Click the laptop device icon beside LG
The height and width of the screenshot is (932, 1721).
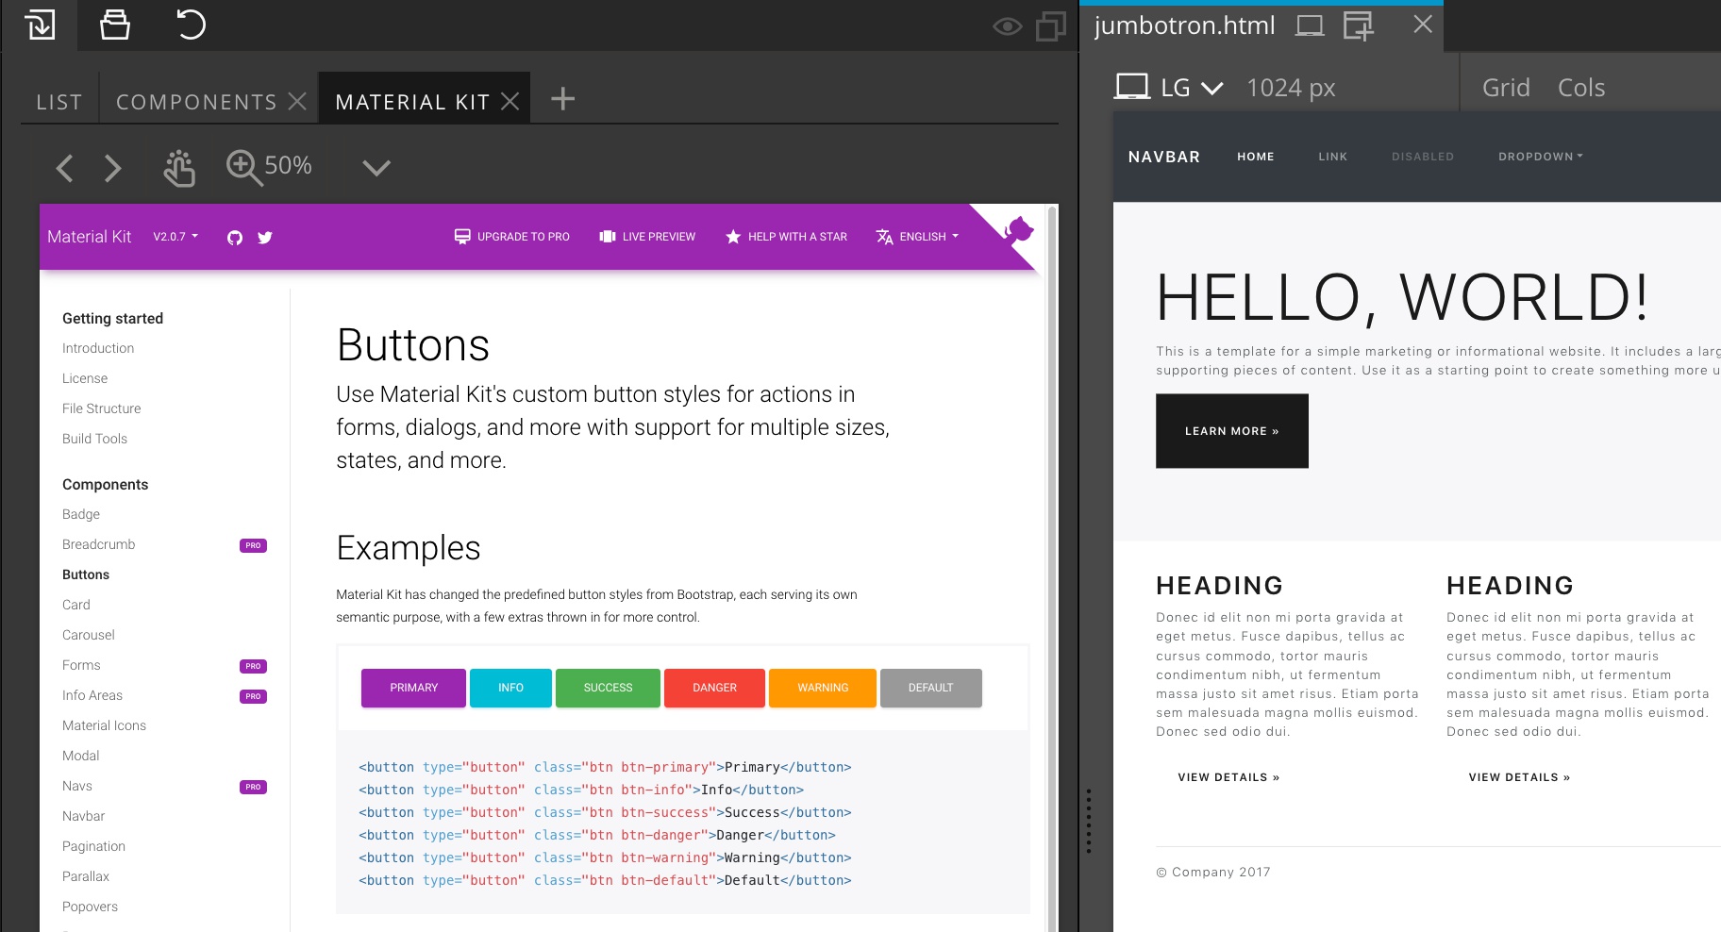coord(1132,87)
